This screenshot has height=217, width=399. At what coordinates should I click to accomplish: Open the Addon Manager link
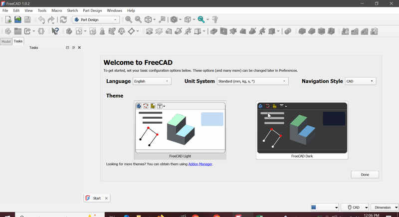pyautogui.click(x=200, y=164)
